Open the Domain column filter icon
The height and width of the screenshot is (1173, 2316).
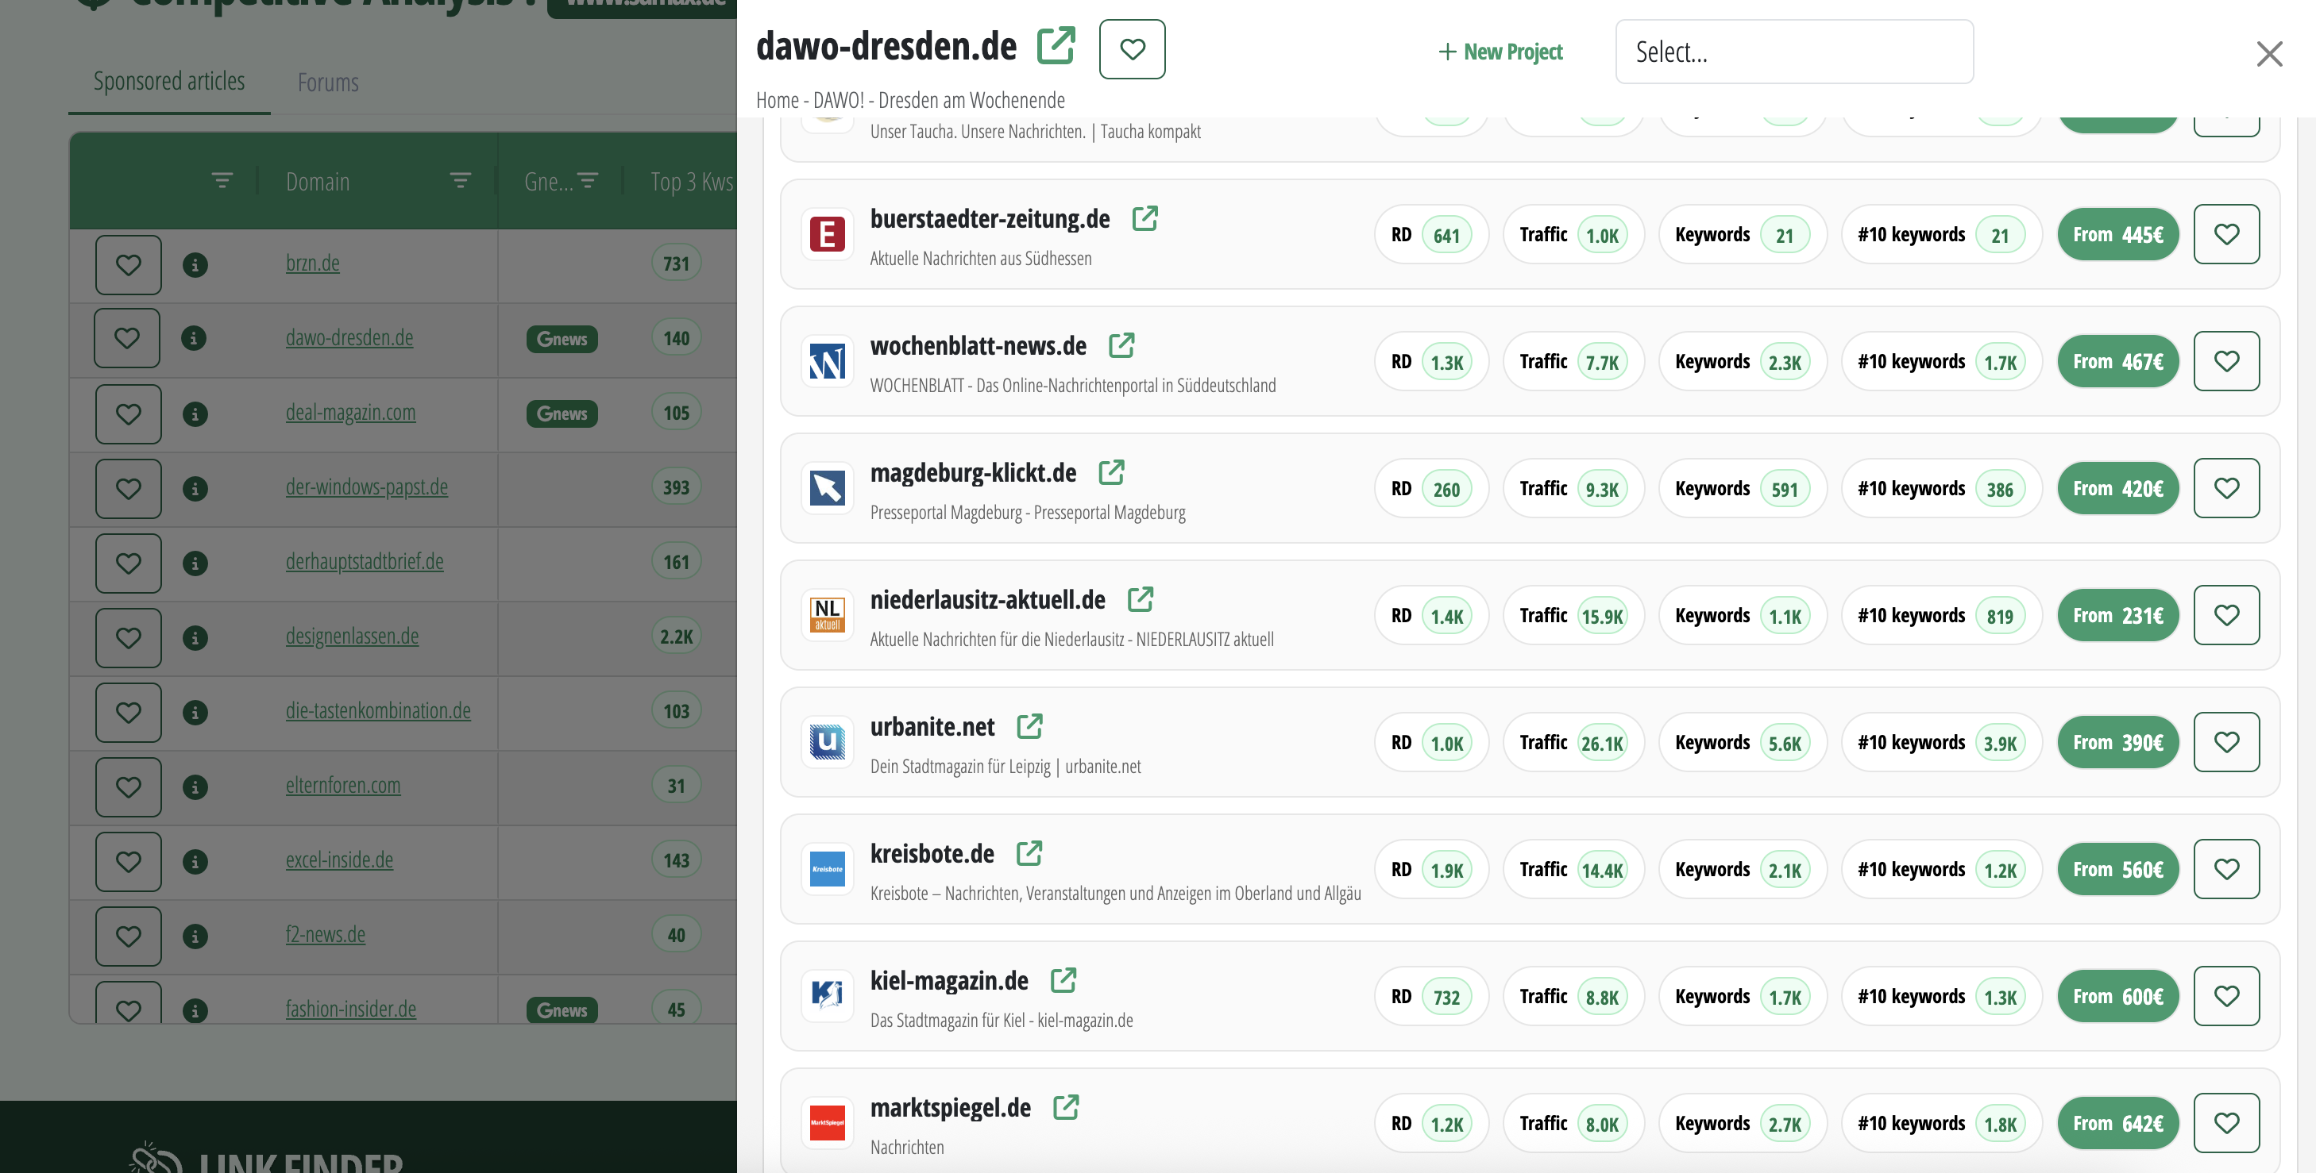click(461, 180)
